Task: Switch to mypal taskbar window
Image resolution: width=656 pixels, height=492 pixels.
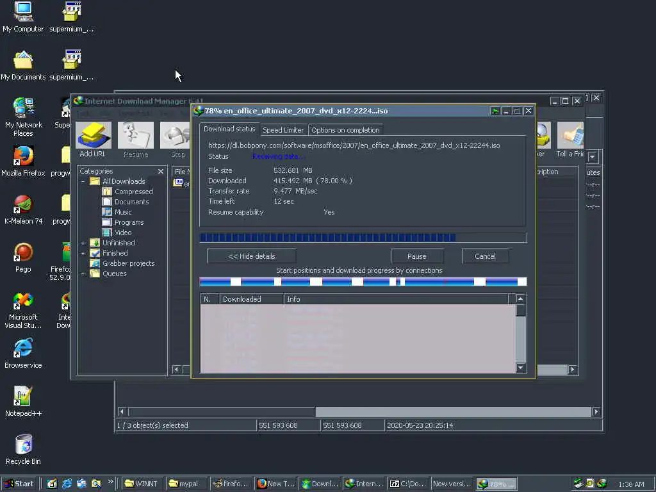Action: point(186,484)
